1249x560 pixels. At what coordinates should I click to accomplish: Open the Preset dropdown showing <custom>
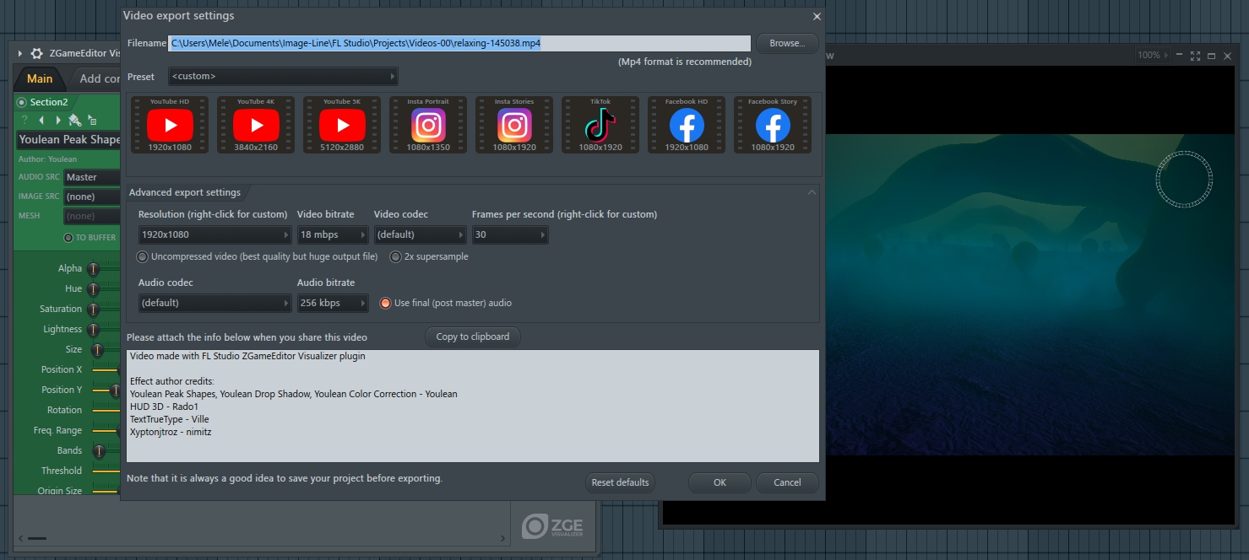pyautogui.click(x=283, y=77)
